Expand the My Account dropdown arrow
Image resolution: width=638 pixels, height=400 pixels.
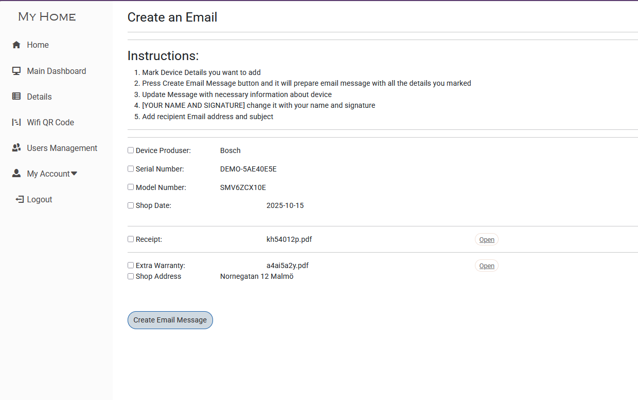click(74, 174)
